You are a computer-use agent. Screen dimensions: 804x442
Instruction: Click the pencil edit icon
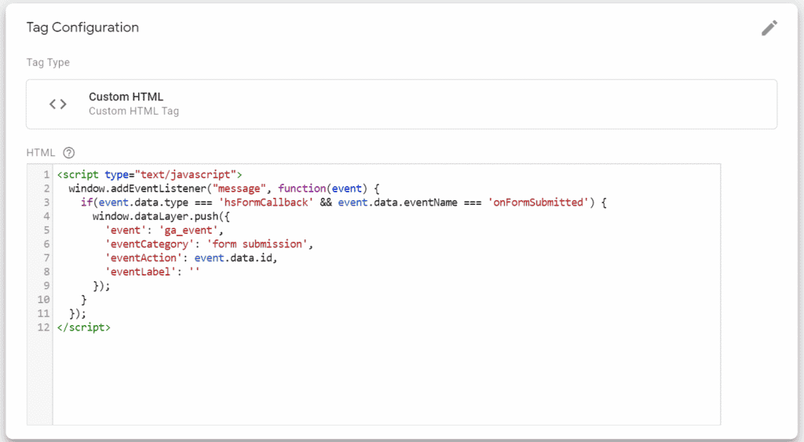(x=769, y=27)
